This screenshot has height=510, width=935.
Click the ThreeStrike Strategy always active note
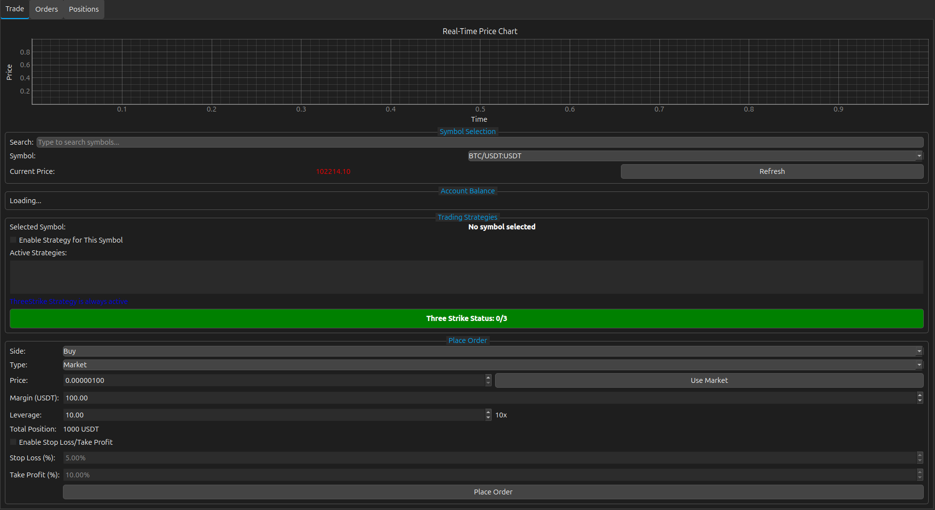(69, 302)
